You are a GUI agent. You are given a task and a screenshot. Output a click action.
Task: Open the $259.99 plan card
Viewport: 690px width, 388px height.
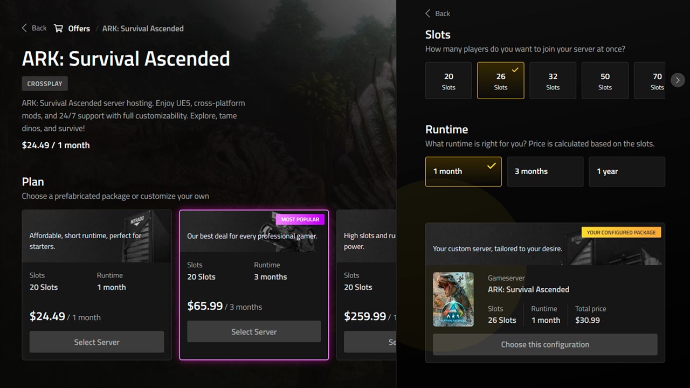(x=366, y=285)
